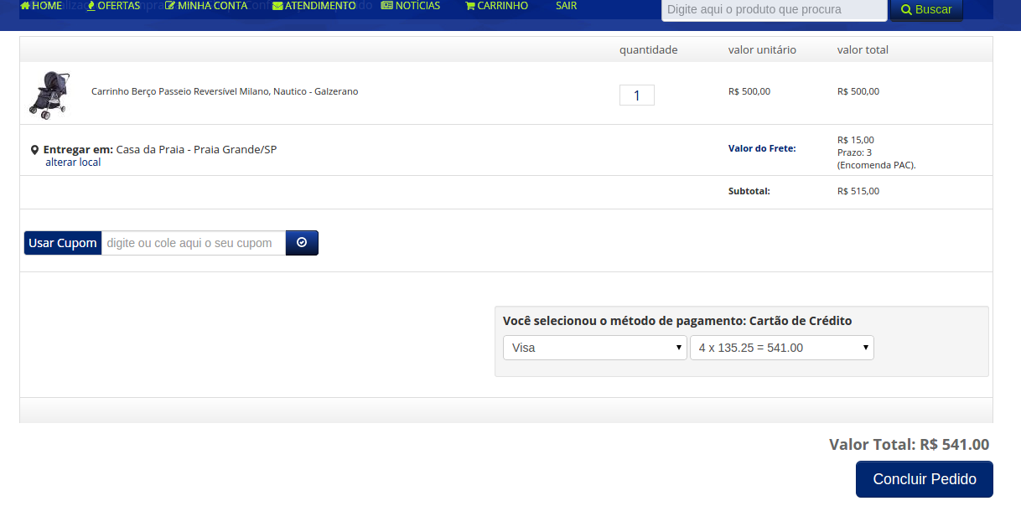Apply the coupon with the check-circle button
The image size is (1021, 506).
coord(302,243)
